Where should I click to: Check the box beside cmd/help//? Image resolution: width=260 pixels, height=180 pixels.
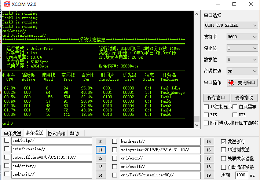click(7, 140)
